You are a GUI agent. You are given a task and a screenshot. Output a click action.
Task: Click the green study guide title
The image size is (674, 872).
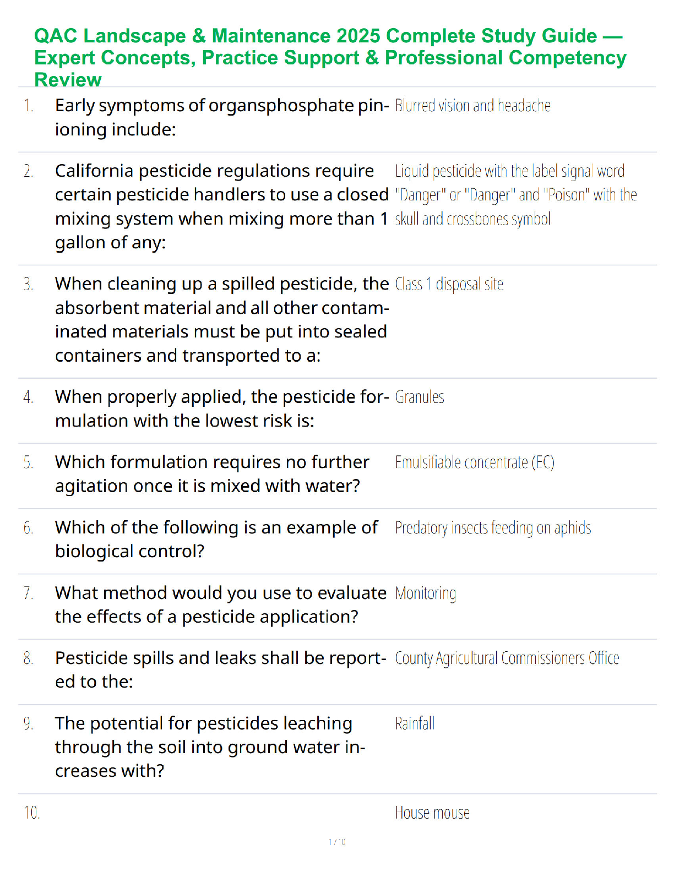coord(330,57)
